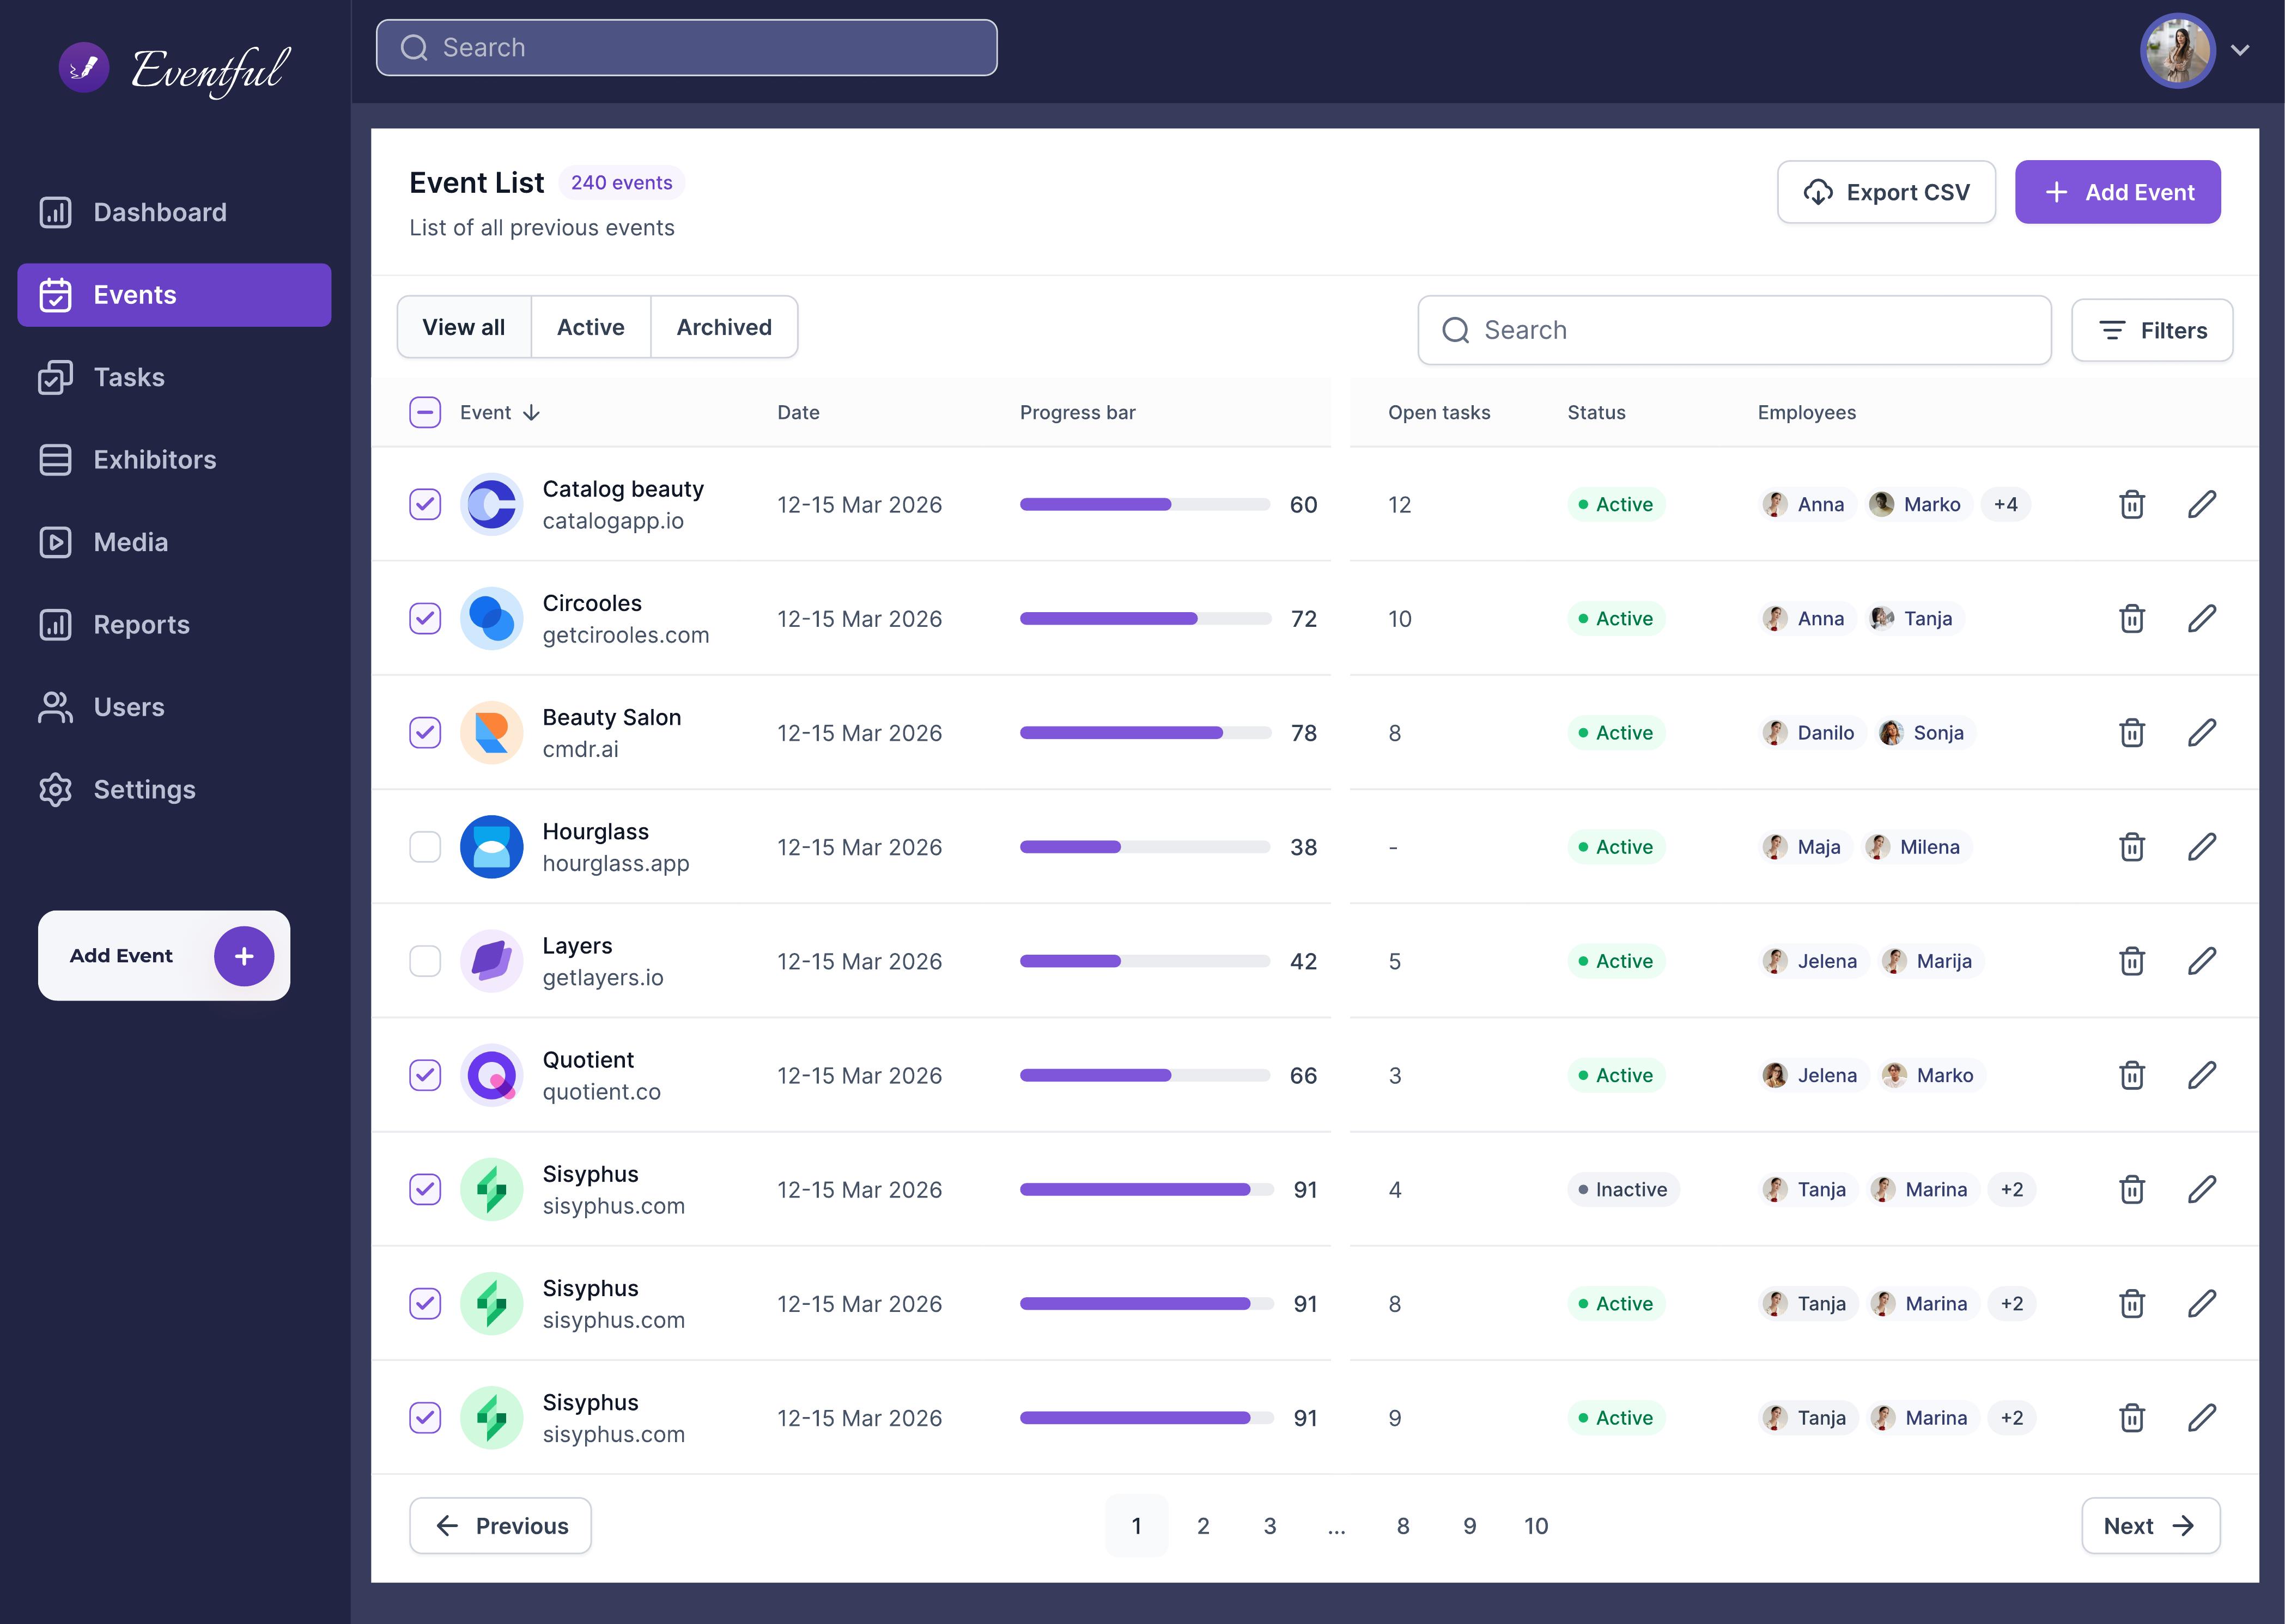This screenshot has width=2285, height=1624.
Task: Click the Layers progress bar
Action: pyautogui.click(x=1145, y=961)
